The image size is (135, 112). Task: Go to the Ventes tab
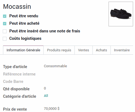coord(83,50)
